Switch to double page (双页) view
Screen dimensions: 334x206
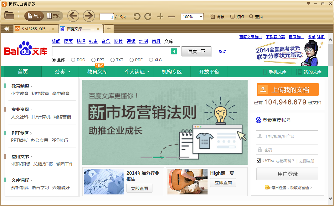(54, 16)
